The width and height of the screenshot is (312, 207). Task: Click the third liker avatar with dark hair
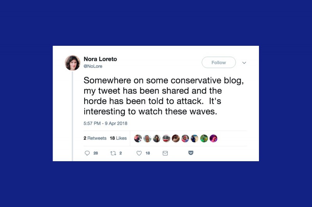pos(157,139)
